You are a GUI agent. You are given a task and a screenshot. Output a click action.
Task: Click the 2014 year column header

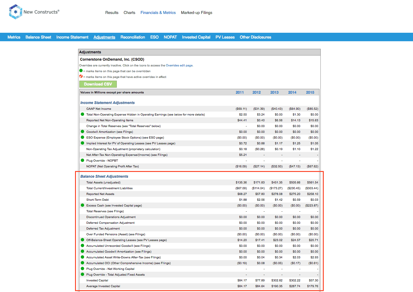coord(292,92)
